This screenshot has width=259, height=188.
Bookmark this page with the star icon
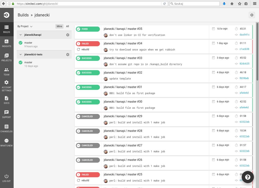click(x=240, y=4)
